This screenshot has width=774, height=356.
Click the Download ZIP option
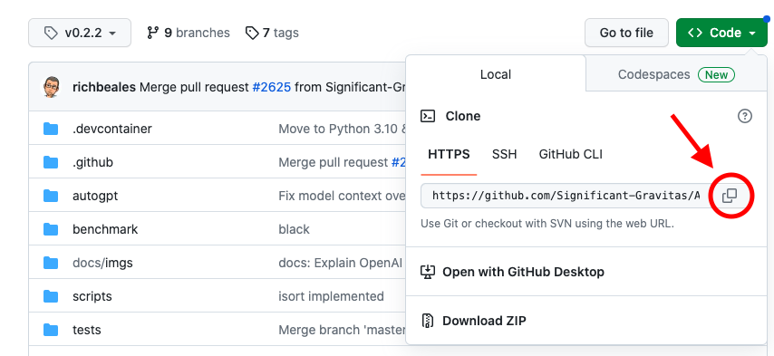484,321
